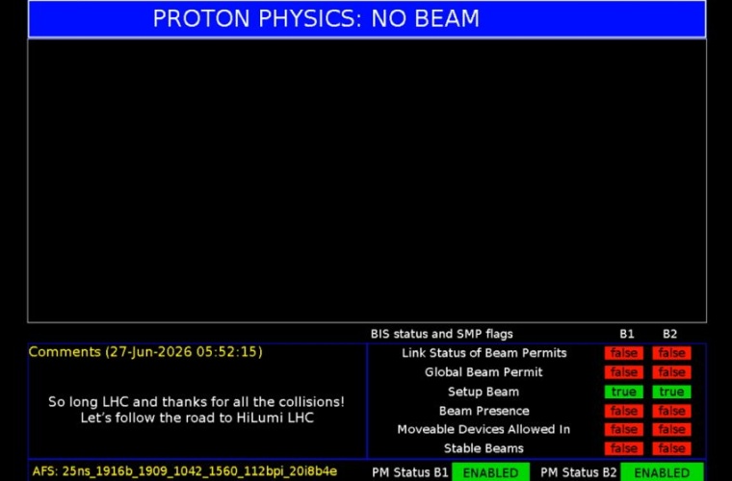This screenshot has height=481, width=732.
Task: Click 'Let's follow the road to HiLumi LHC' line
Action: pyautogui.click(x=196, y=418)
